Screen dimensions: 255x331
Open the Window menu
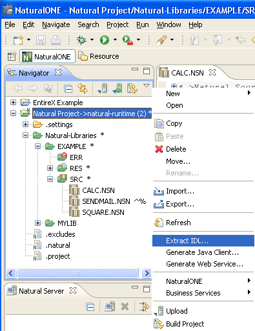(x=168, y=25)
